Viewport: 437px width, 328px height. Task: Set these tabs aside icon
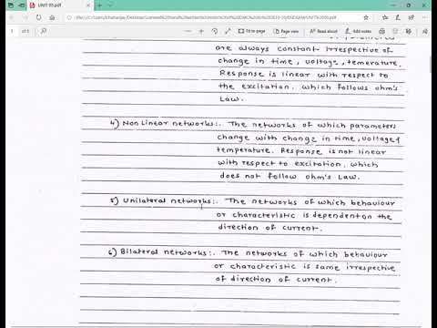21,5
